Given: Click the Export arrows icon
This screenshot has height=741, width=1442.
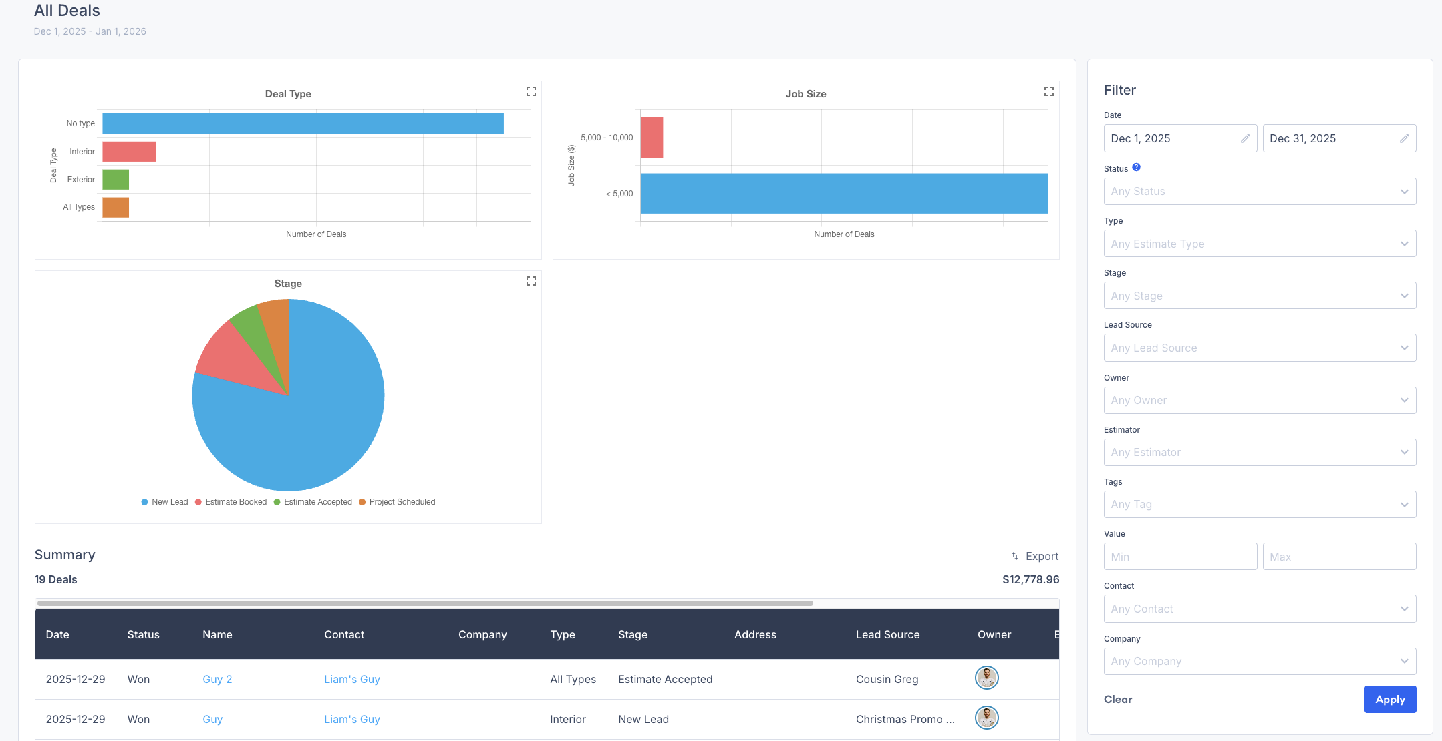Looking at the screenshot, I should tap(1015, 556).
